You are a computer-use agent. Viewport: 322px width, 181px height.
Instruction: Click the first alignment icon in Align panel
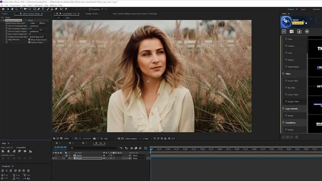pyautogui.click(x=3, y=151)
